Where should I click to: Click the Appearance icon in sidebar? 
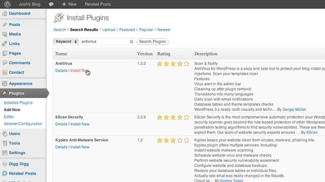[5, 83]
